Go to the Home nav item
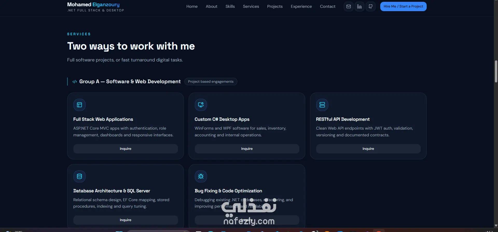Image resolution: width=498 pixels, height=232 pixels. point(192,6)
